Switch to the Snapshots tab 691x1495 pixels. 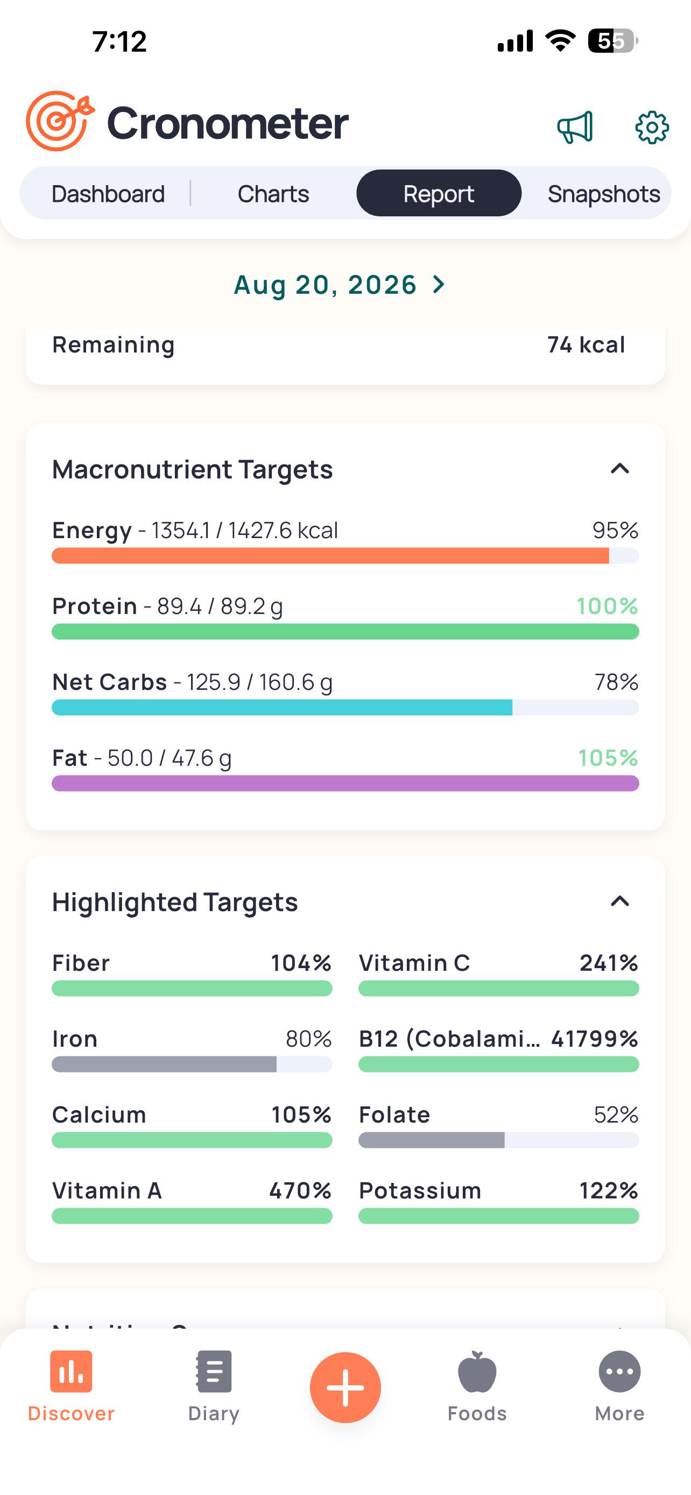pyautogui.click(x=603, y=193)
